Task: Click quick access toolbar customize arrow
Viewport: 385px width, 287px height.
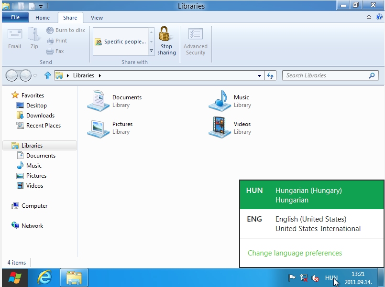Action: (x=41, y=6)
